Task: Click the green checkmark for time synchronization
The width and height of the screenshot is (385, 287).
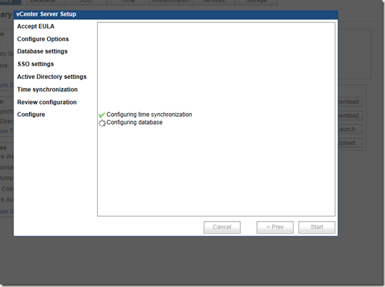Action: coord(102,115)
